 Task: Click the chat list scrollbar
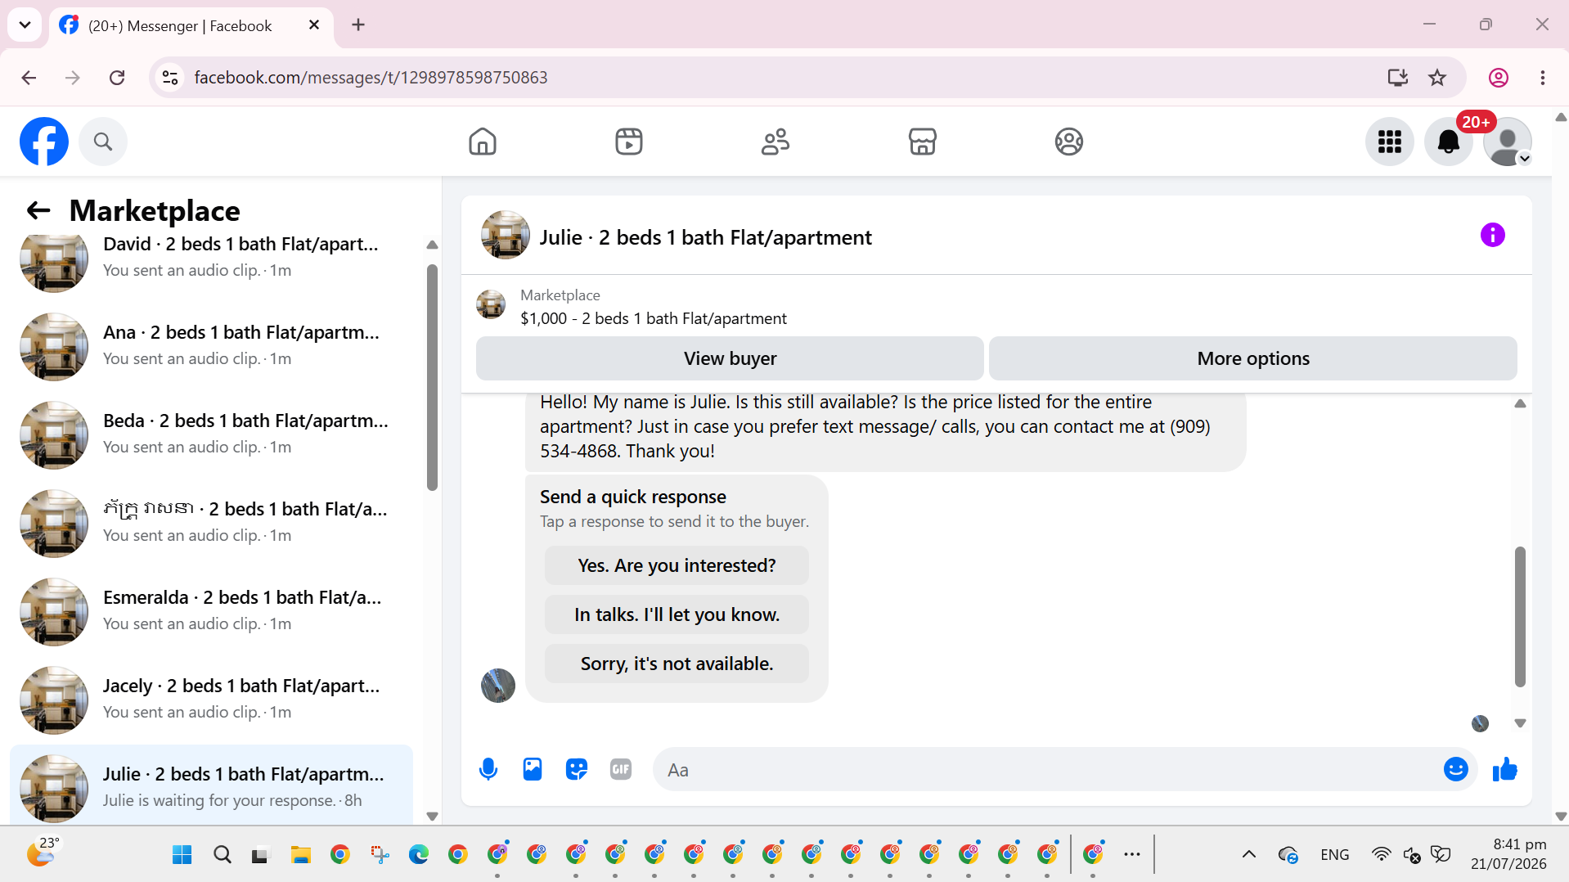tap(432, 376)
